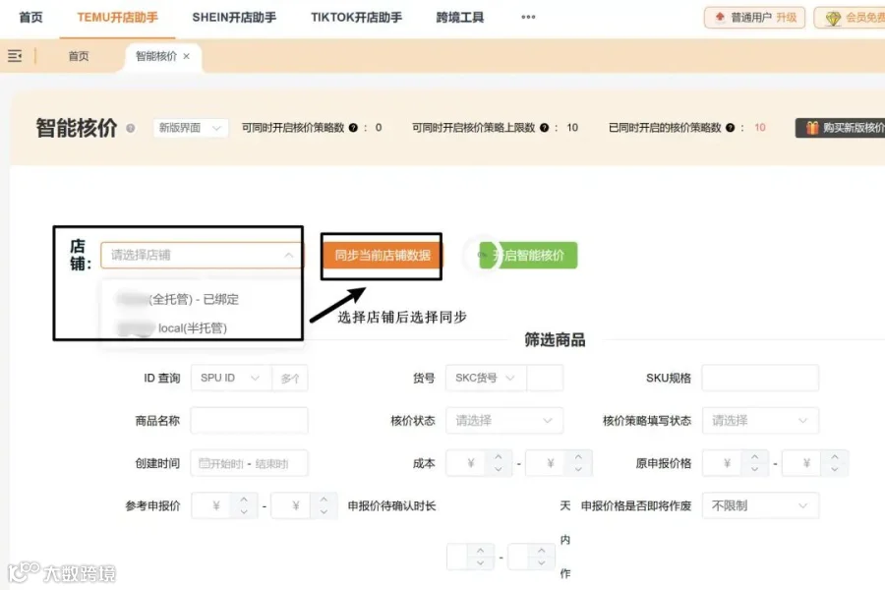Image resolution: width=885 pixels, height=590 pixels.
Task: Click the 成本 minimum value field
Action: [x=468, y=463]
